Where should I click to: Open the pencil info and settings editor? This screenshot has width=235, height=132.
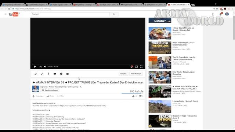(x=36, y=74)
